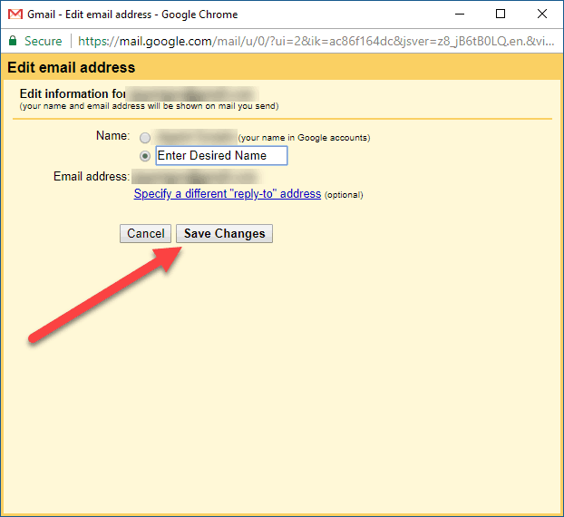Click the note about name shown on mail
The image size is (564, 517).
tap(149, 106)
